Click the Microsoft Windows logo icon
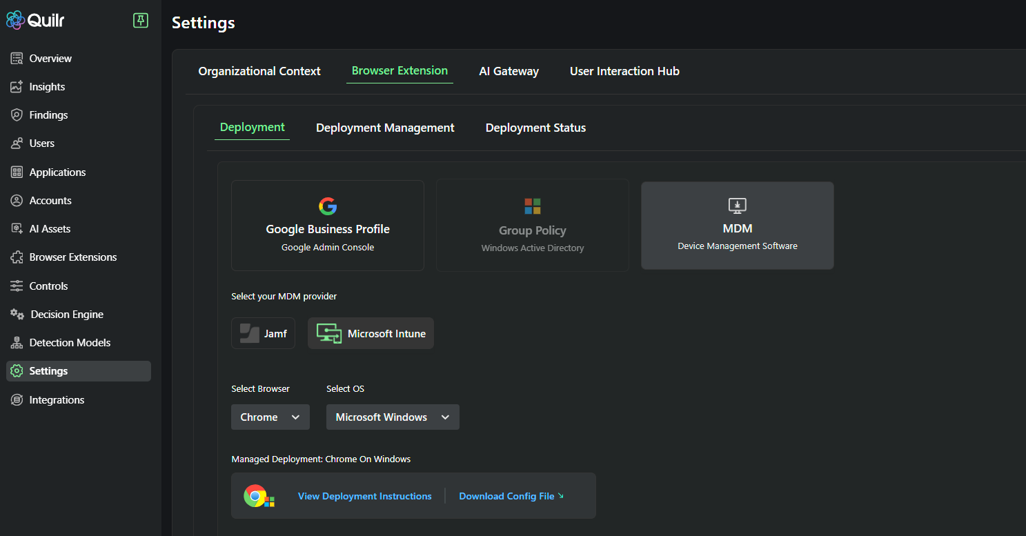This screenshot has height=536, width=1026. [533, 206]
